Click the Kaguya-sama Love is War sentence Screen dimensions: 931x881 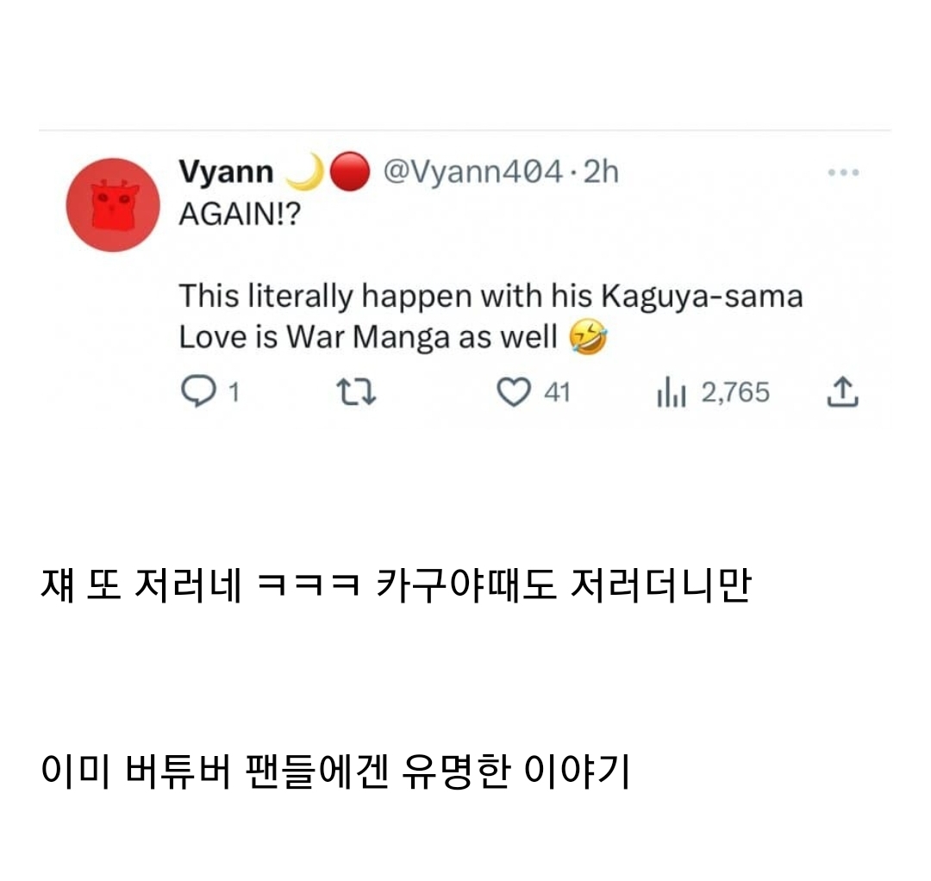tap(490, 316)
